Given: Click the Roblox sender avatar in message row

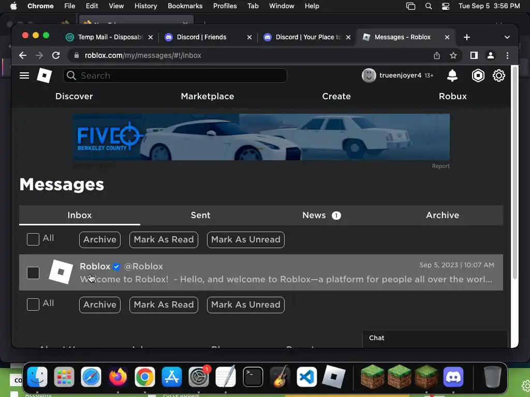Looking at the screenshot, I should tap(61, 272).
